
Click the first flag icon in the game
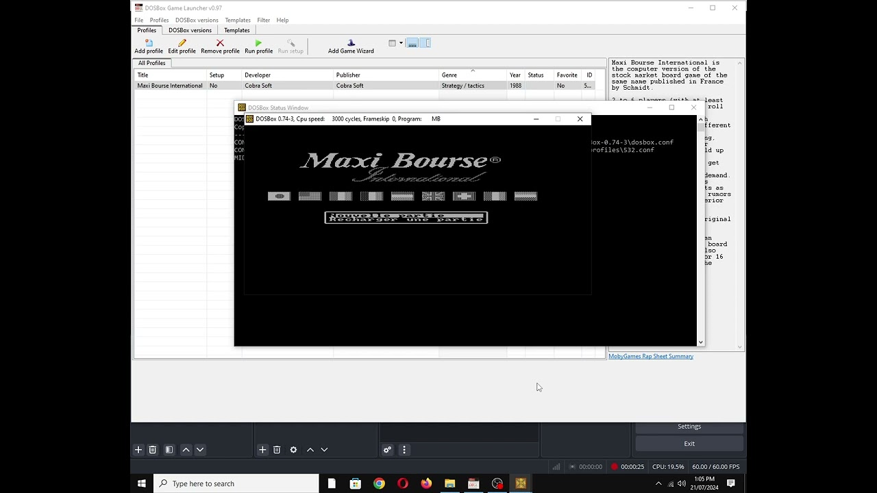[x=279, y=196]
